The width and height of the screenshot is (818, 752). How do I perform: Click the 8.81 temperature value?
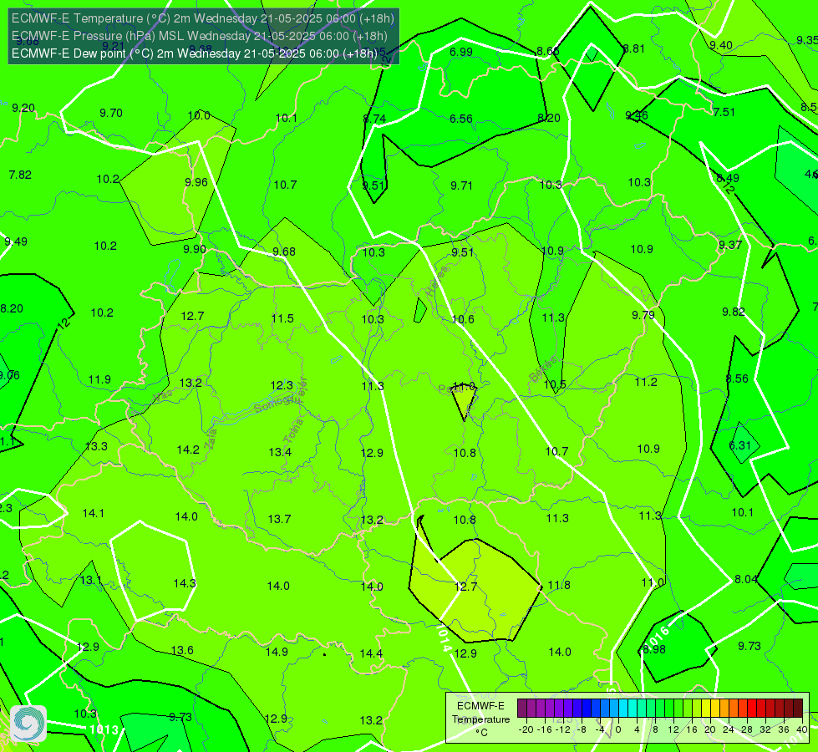(634, 49)
